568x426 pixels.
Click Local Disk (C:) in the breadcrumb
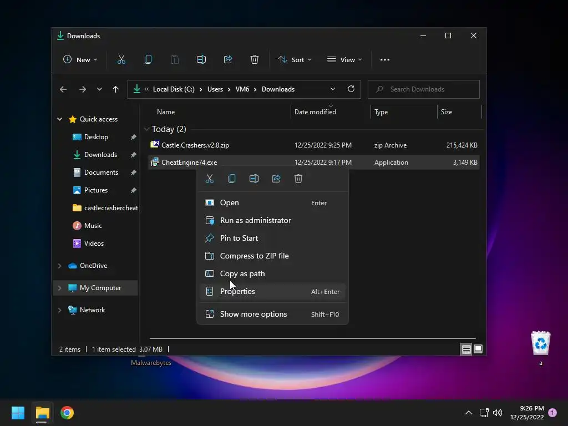pos(174,89)
